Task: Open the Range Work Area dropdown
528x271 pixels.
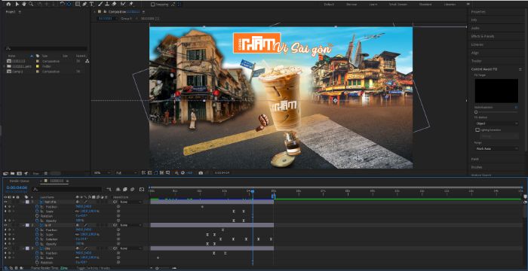Action: [x=497, y=148]
